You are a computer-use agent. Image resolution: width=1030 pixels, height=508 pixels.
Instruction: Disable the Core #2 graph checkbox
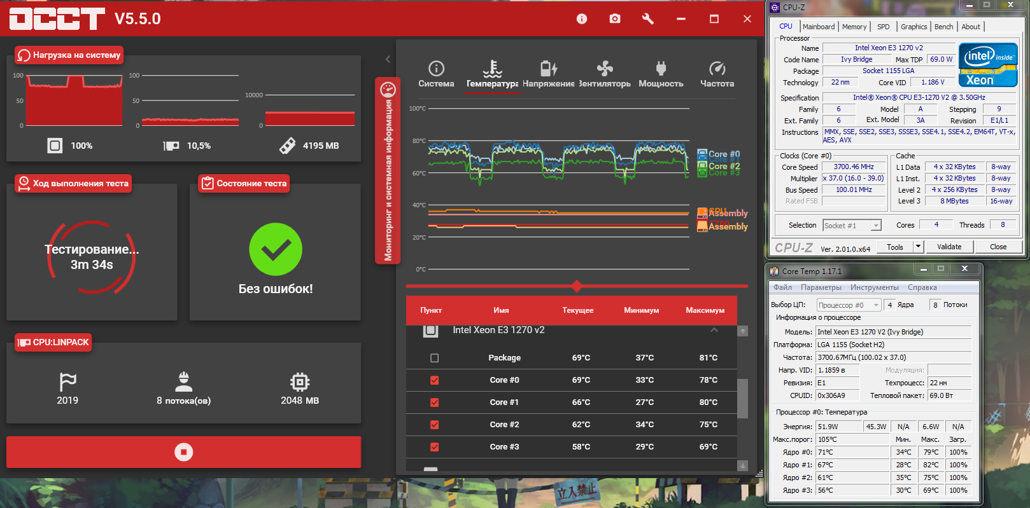pyautogui.click(x=434, y=425)
